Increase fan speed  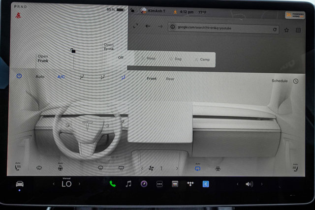(177, 168)
